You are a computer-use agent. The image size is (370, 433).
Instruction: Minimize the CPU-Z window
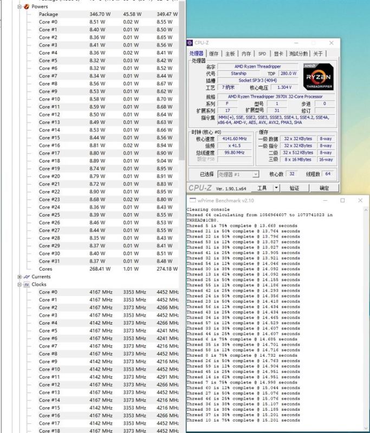296,43
